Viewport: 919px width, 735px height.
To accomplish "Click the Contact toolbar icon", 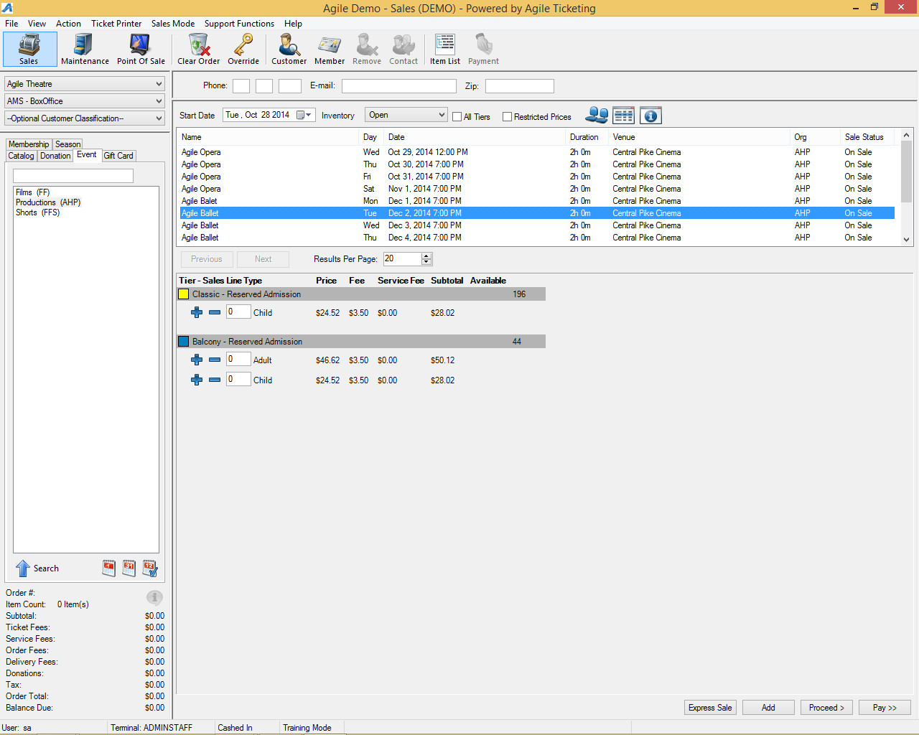I will pyautogui.click(x=403, y=49).
